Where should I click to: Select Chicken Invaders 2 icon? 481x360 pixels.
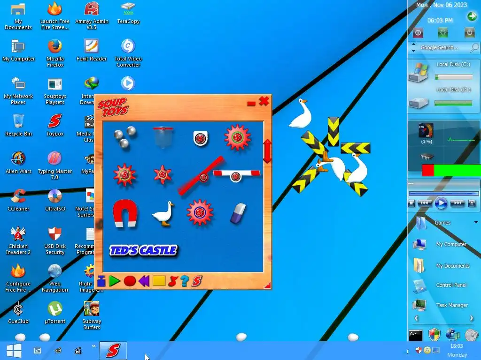pos(18,240)
